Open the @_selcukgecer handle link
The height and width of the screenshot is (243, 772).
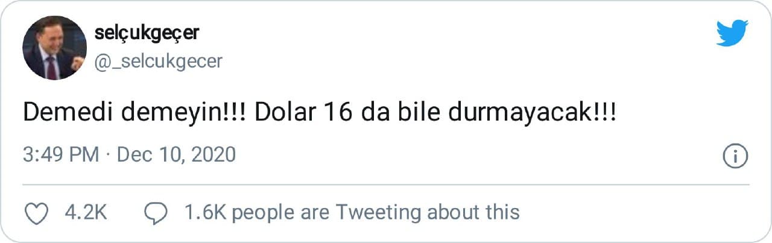pyautogui.click(x=159, y=62)
